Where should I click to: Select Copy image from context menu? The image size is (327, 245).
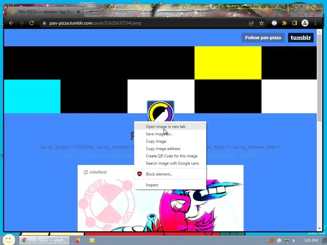tap(170, 141)
